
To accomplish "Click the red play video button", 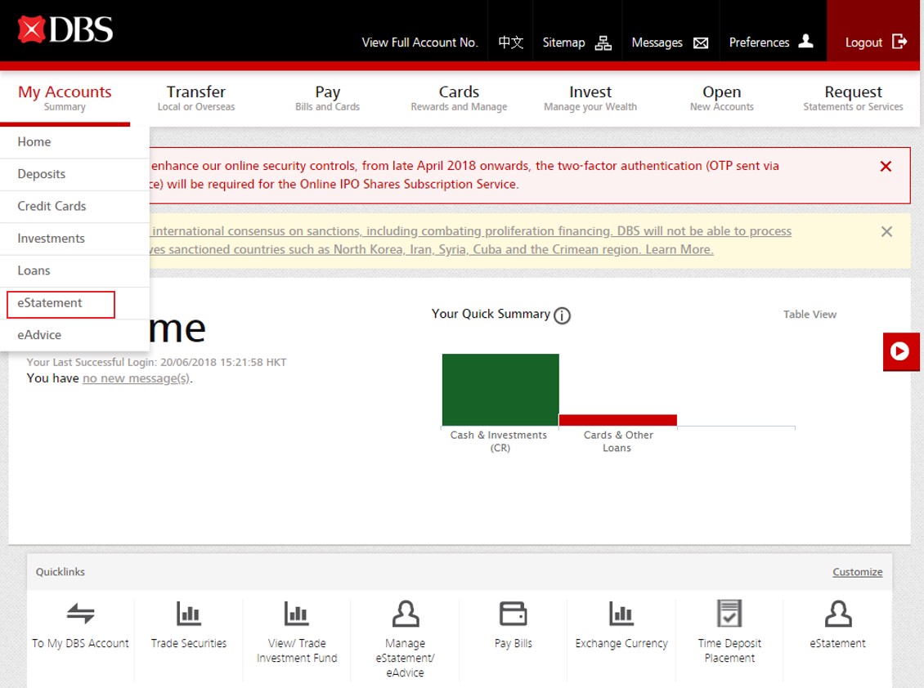I will (900, 351).
